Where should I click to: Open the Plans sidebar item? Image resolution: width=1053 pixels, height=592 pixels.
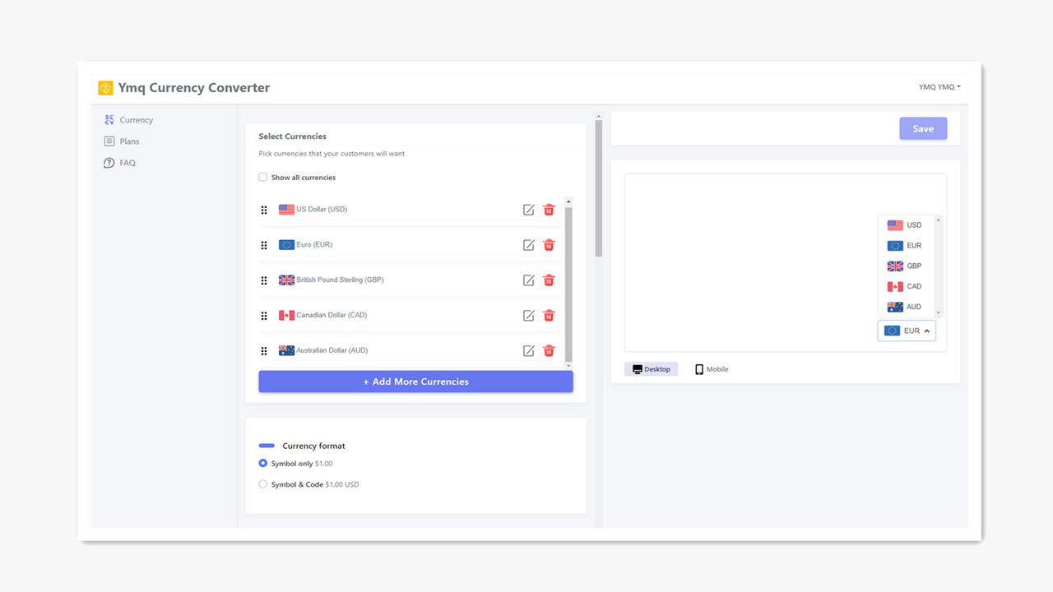122,141
